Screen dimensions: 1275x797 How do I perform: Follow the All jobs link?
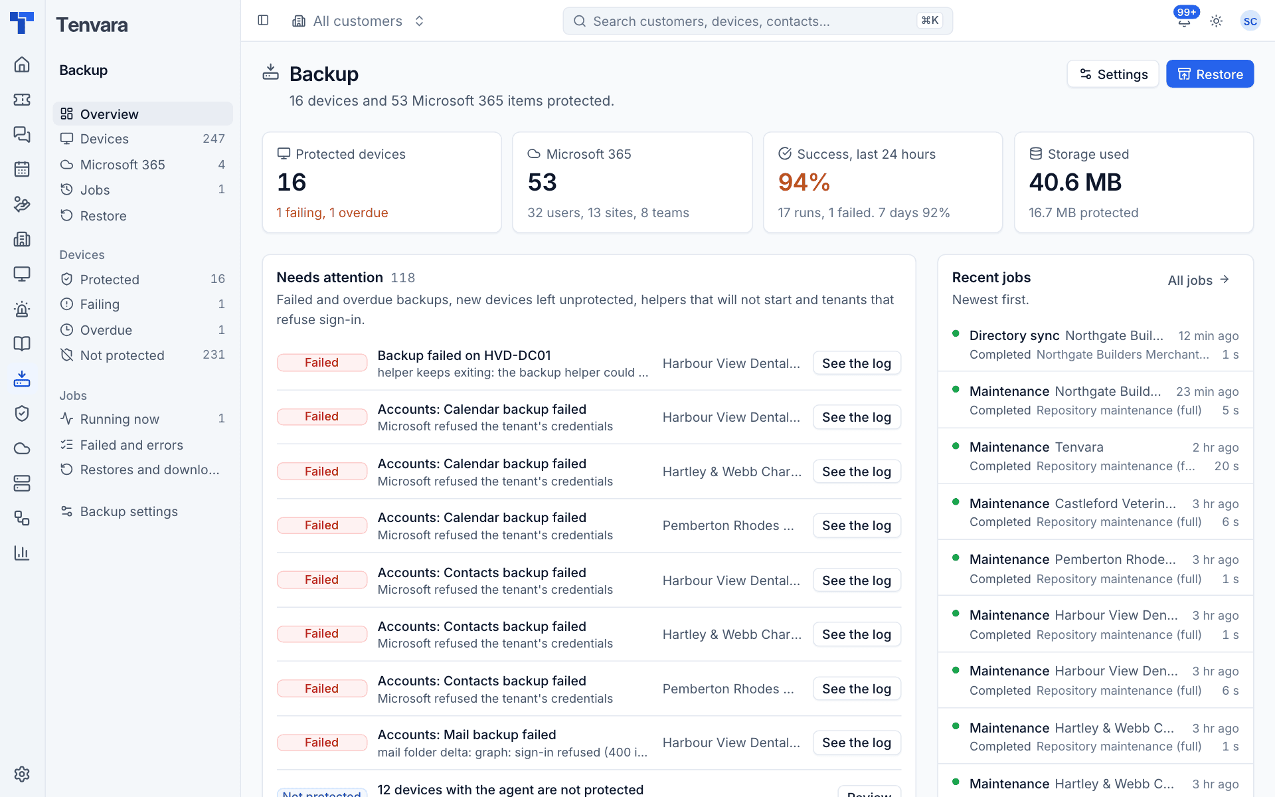[x=1199, y=280]
